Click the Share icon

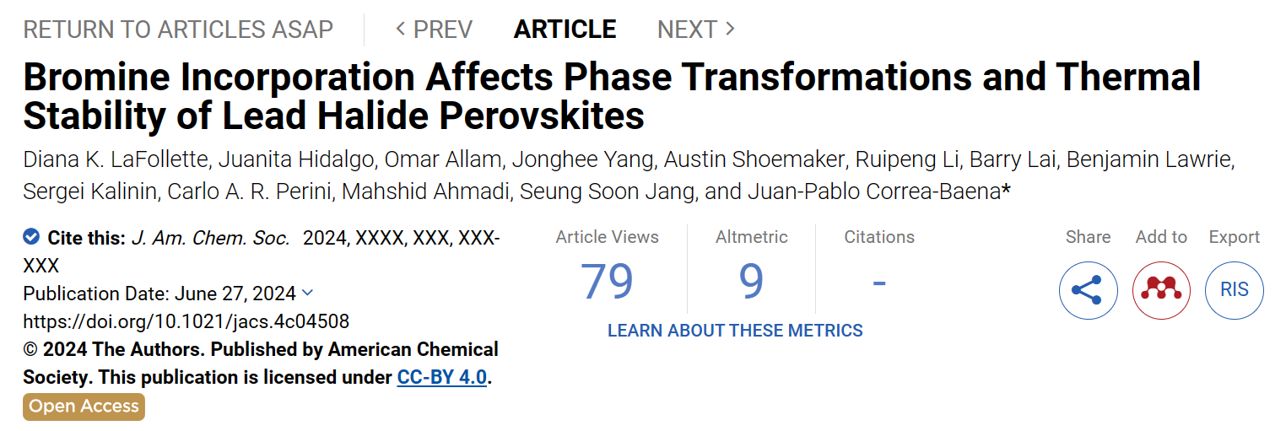tap(1088, 290)
